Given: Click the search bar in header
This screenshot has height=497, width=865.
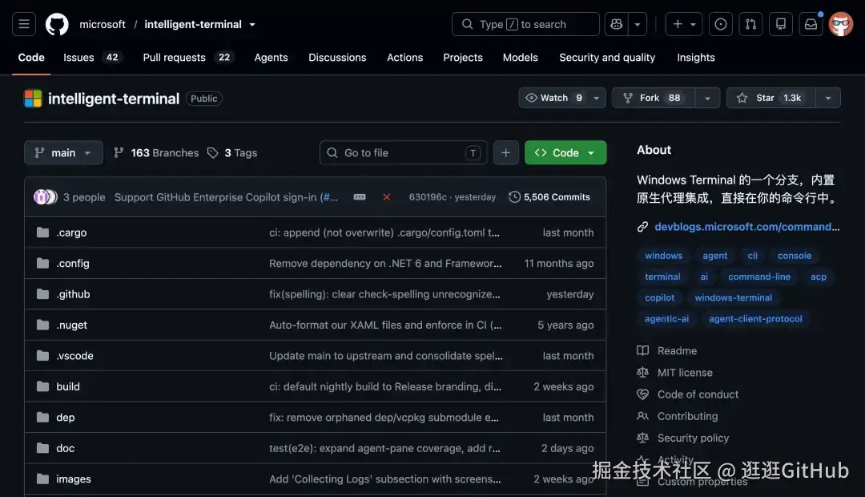Looking at the screenshot, I should click(x=525, y=24).
